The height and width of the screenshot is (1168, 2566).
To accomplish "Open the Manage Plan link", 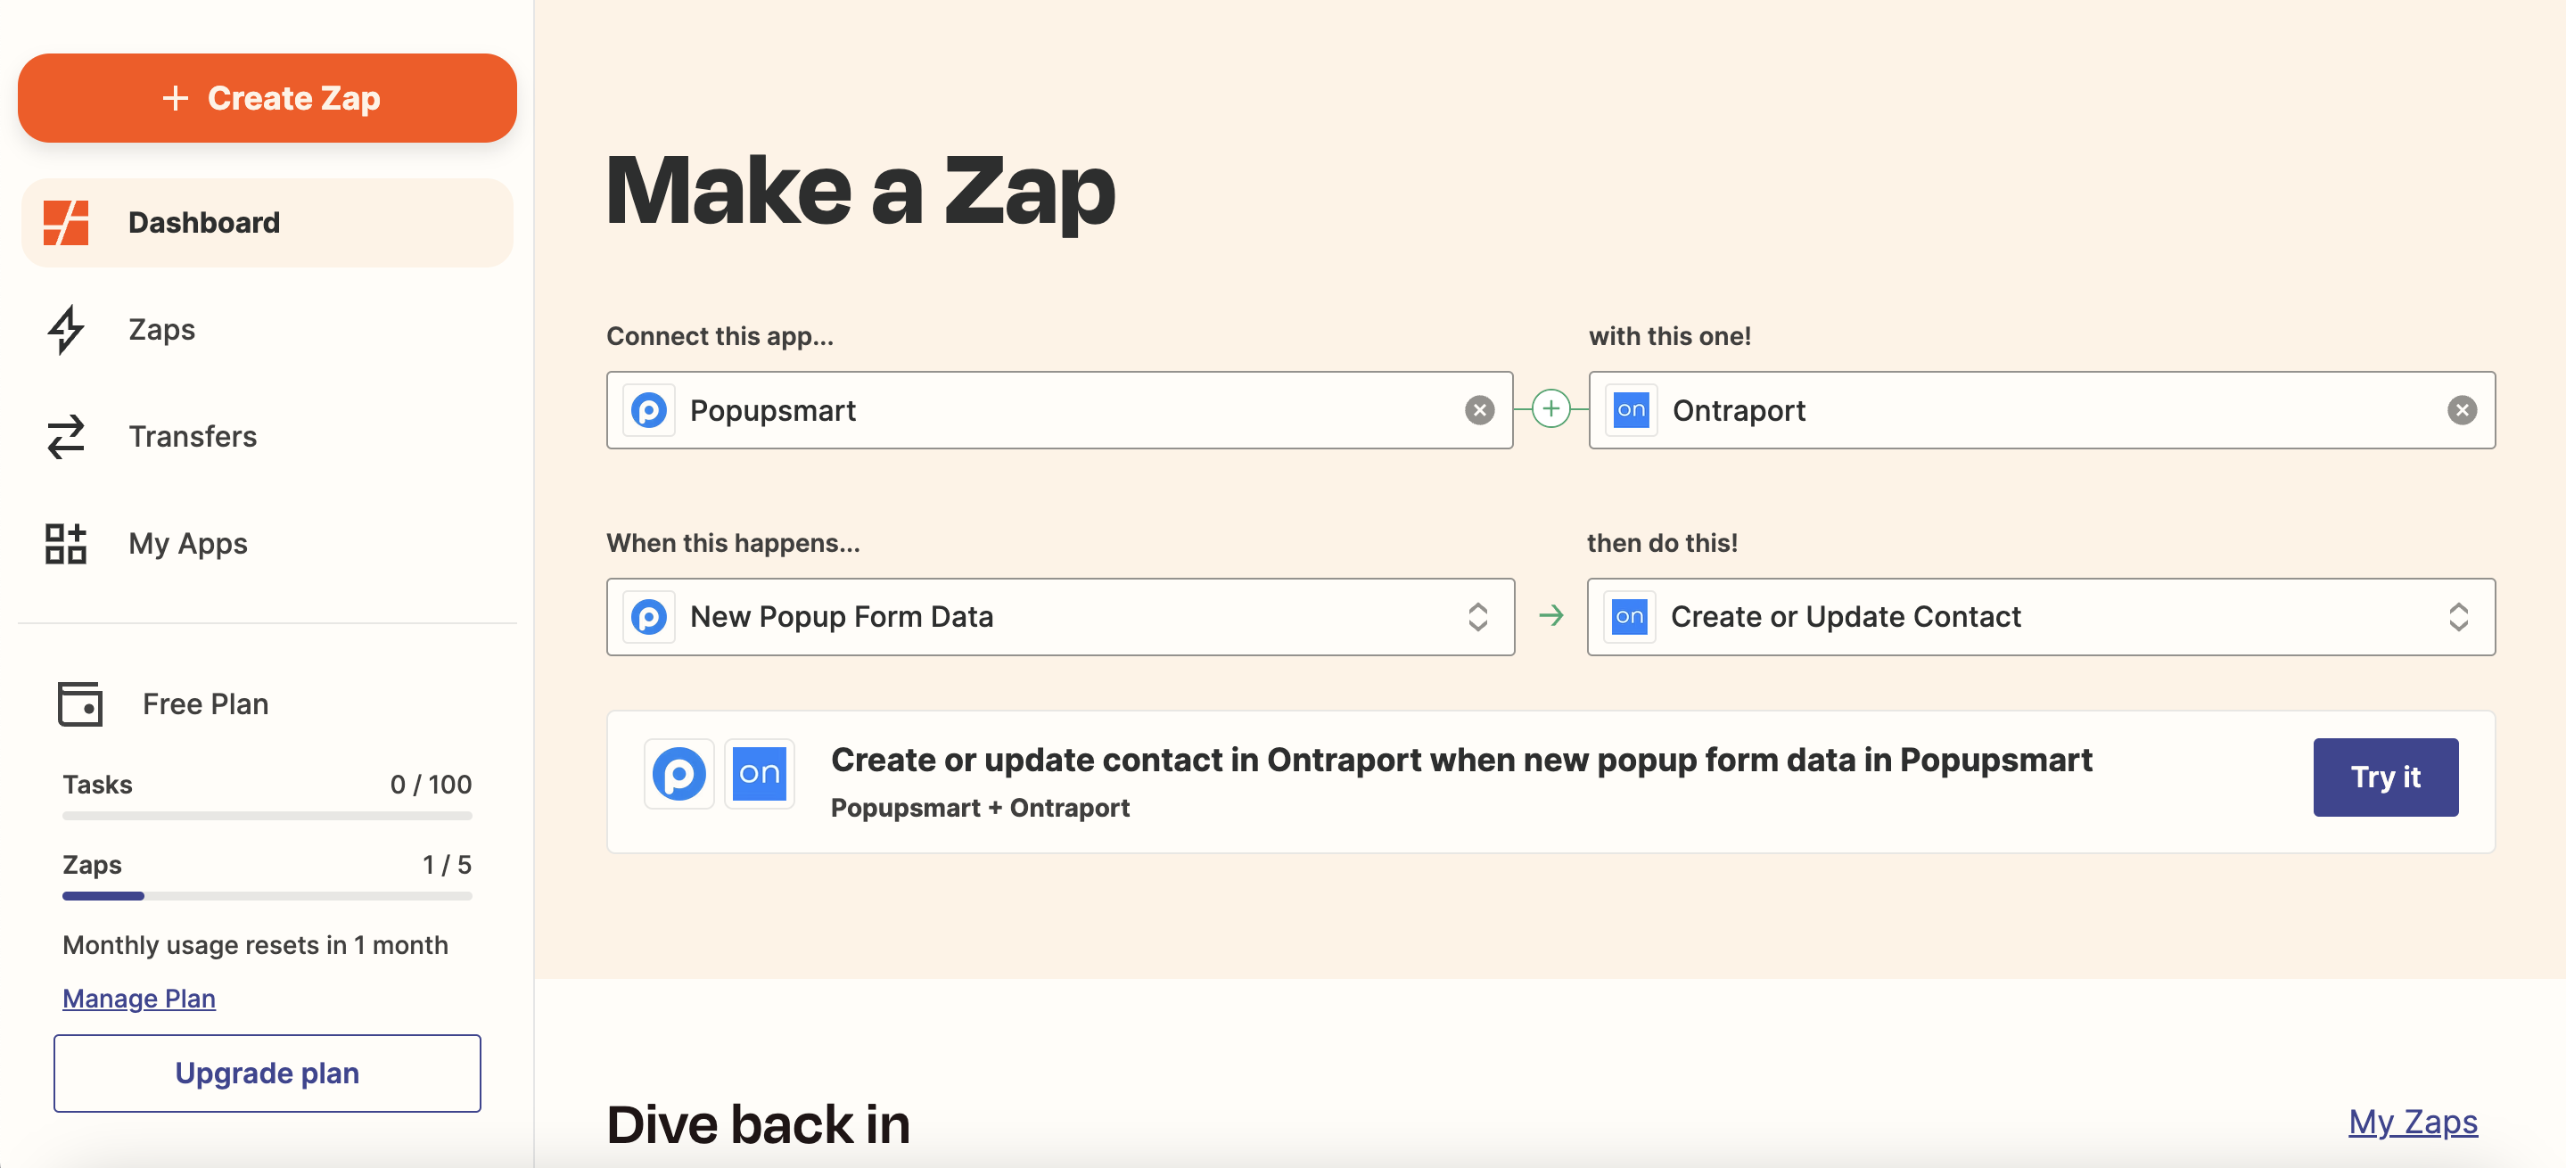I will [x=138, y=998].
